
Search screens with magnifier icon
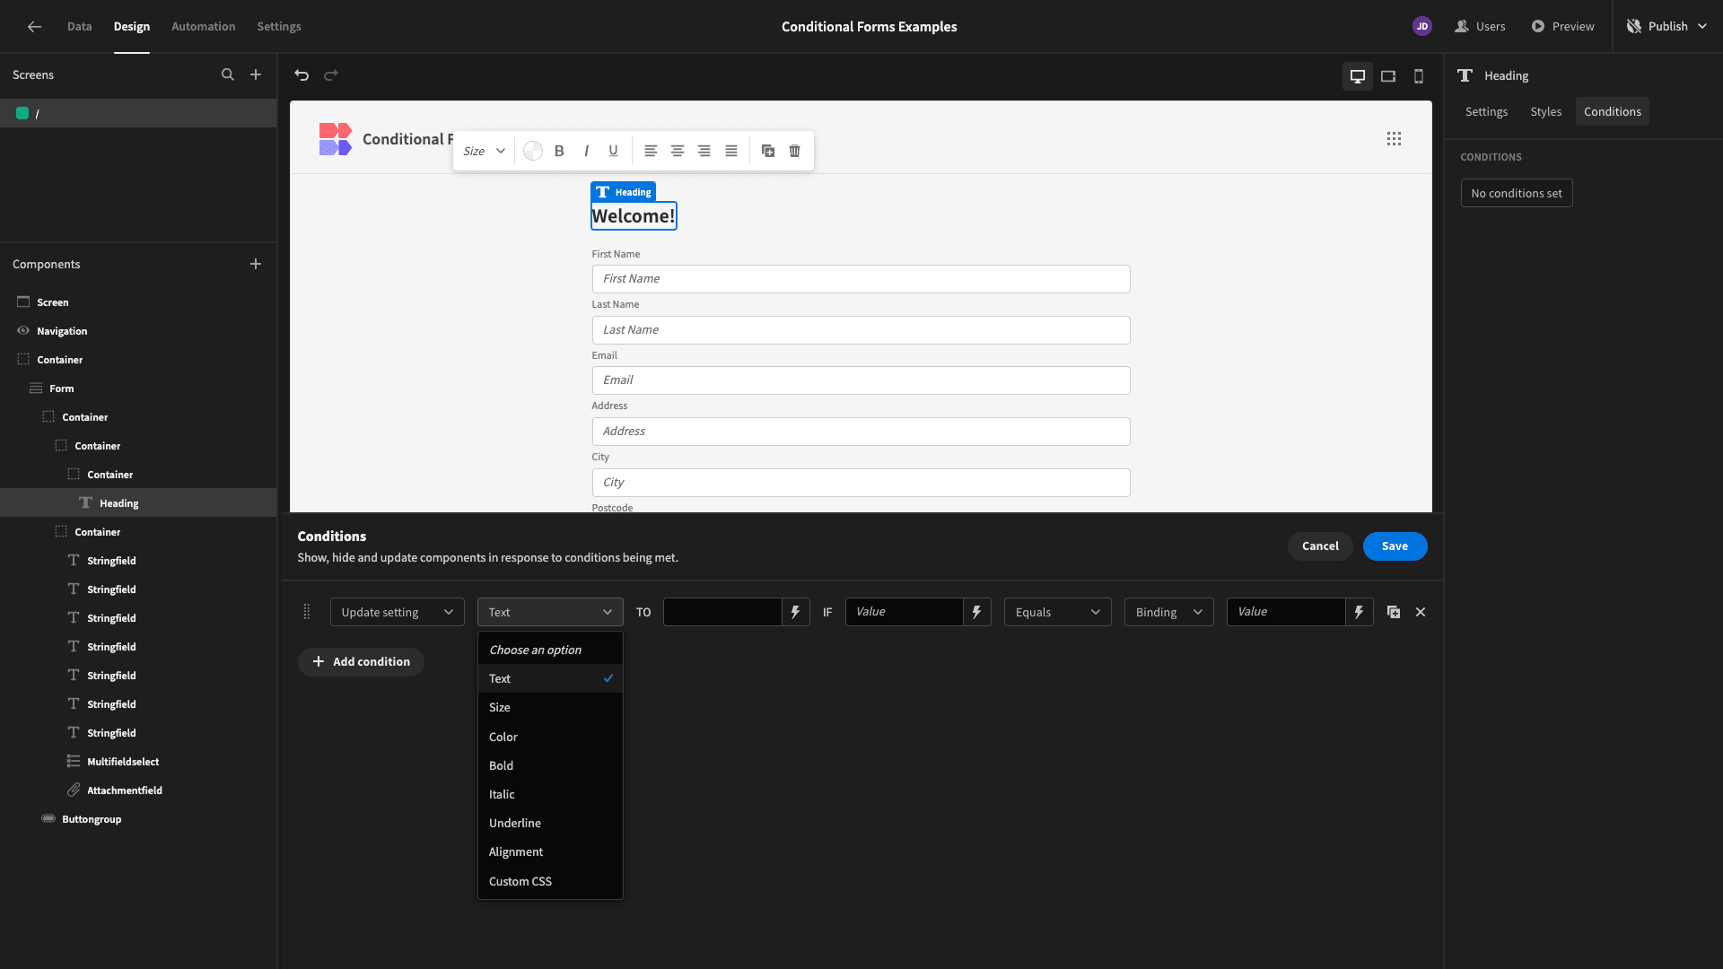pyautogui.click(x=228, y=75)
